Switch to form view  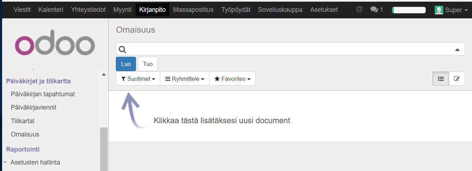point(457,79)
